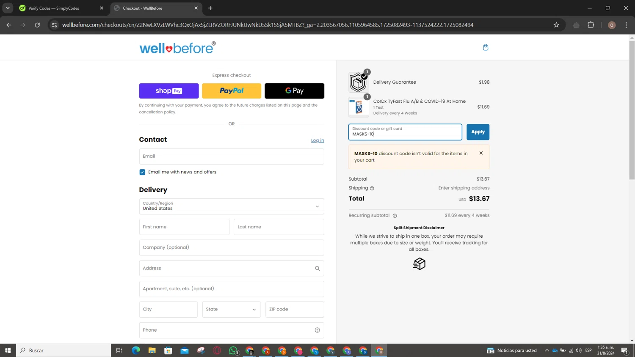Open the tab search dropdown arrow

tap(8, 8)
